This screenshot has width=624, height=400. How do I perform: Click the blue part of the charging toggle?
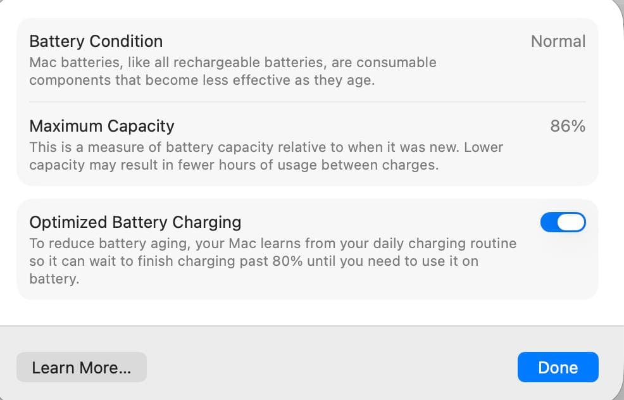point(549,222)
